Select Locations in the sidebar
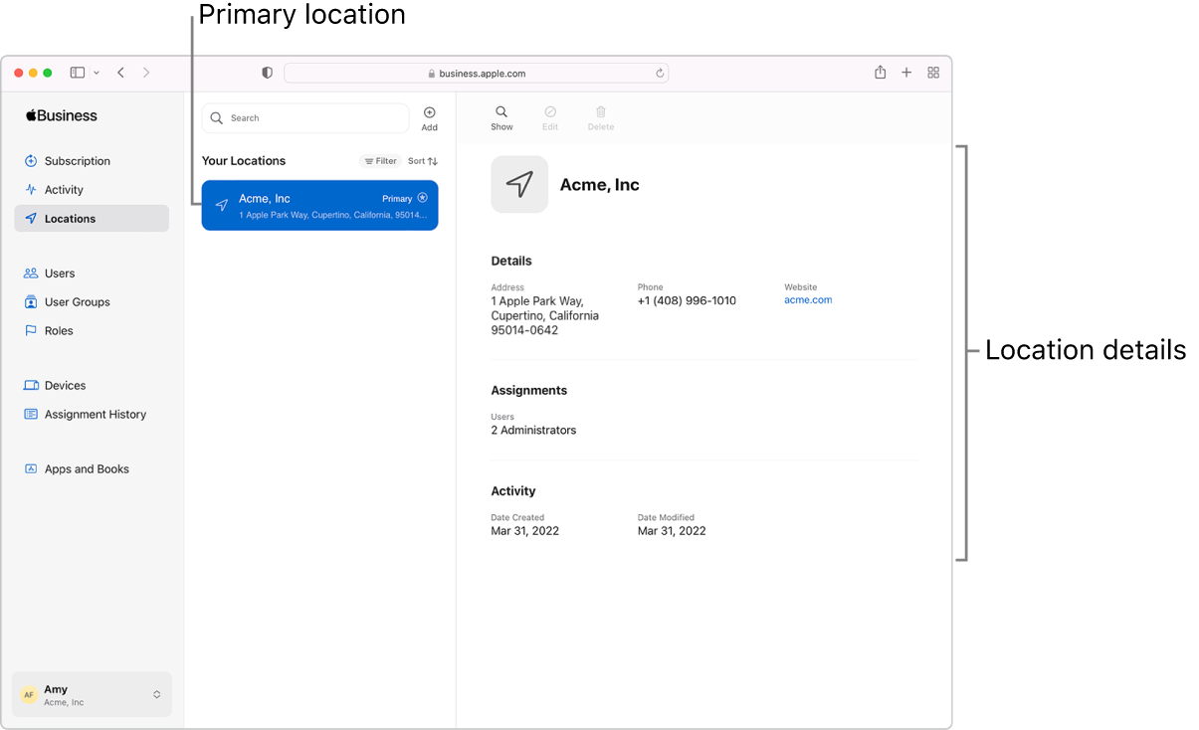The image size is (1199, 730). [x=70, y=218]
